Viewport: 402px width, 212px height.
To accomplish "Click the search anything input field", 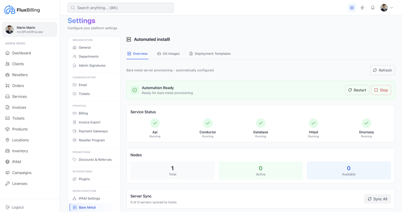I will point(121,7).
